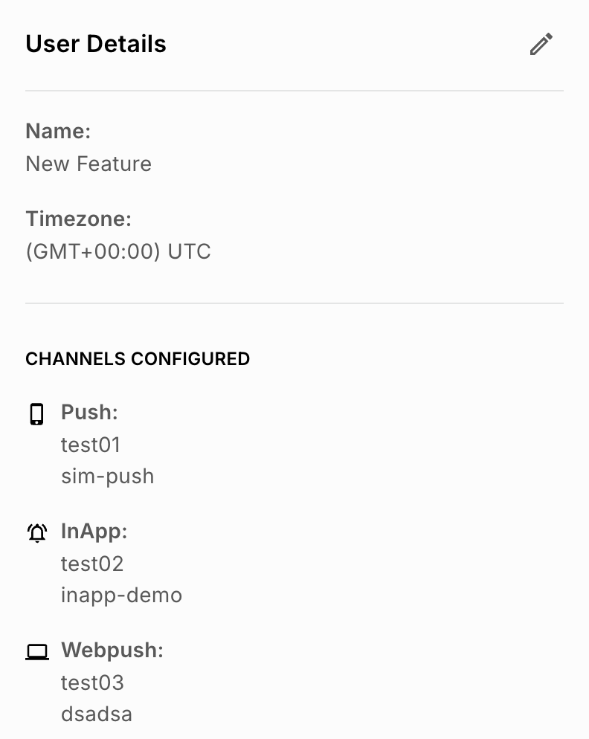Select the test03 webpush entry

[92, 682]
